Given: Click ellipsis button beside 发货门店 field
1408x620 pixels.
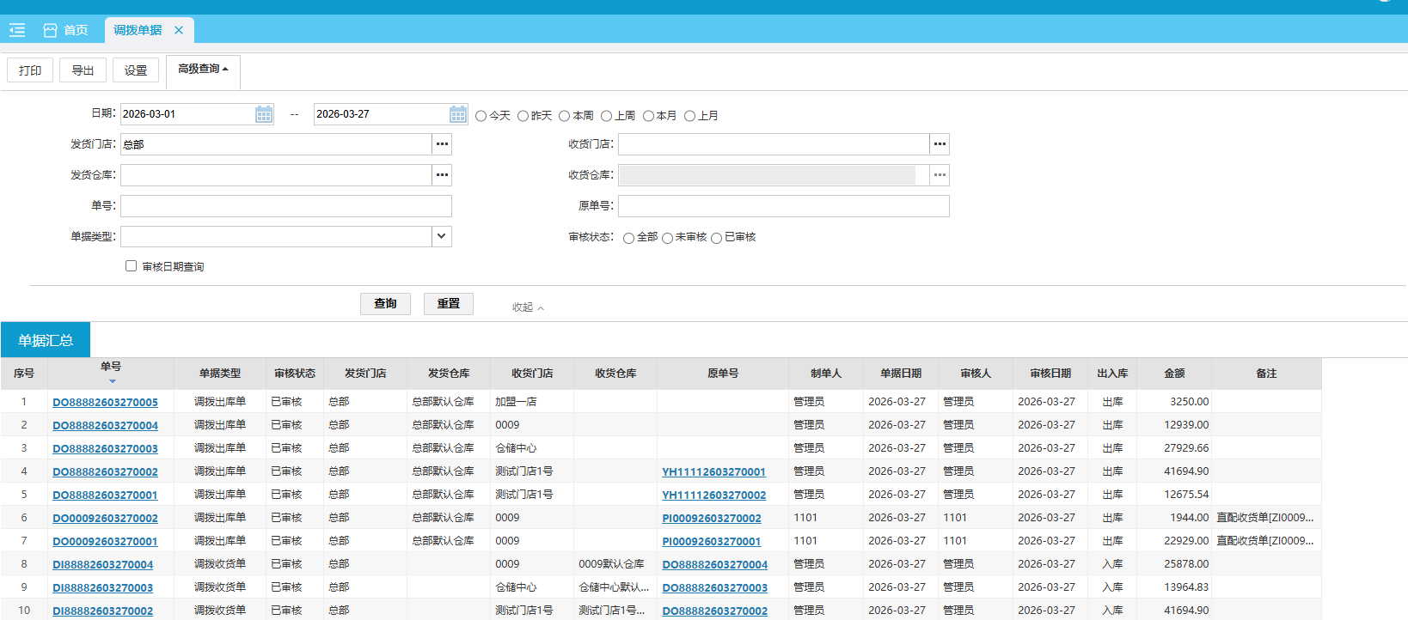Looking at the screenshot, I should [x=442, y=144].
